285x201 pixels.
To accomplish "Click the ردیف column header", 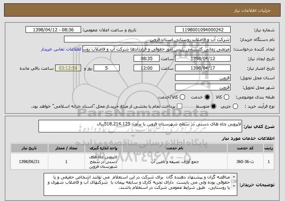I will [x=269, y=148].
